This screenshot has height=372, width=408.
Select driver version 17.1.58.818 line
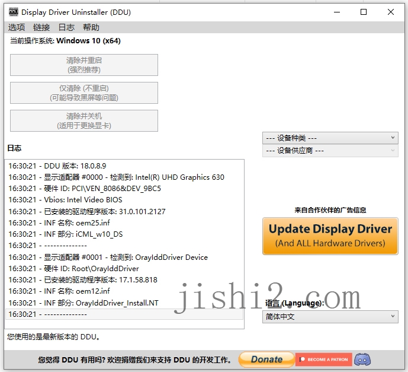click(x=124, y=280)
